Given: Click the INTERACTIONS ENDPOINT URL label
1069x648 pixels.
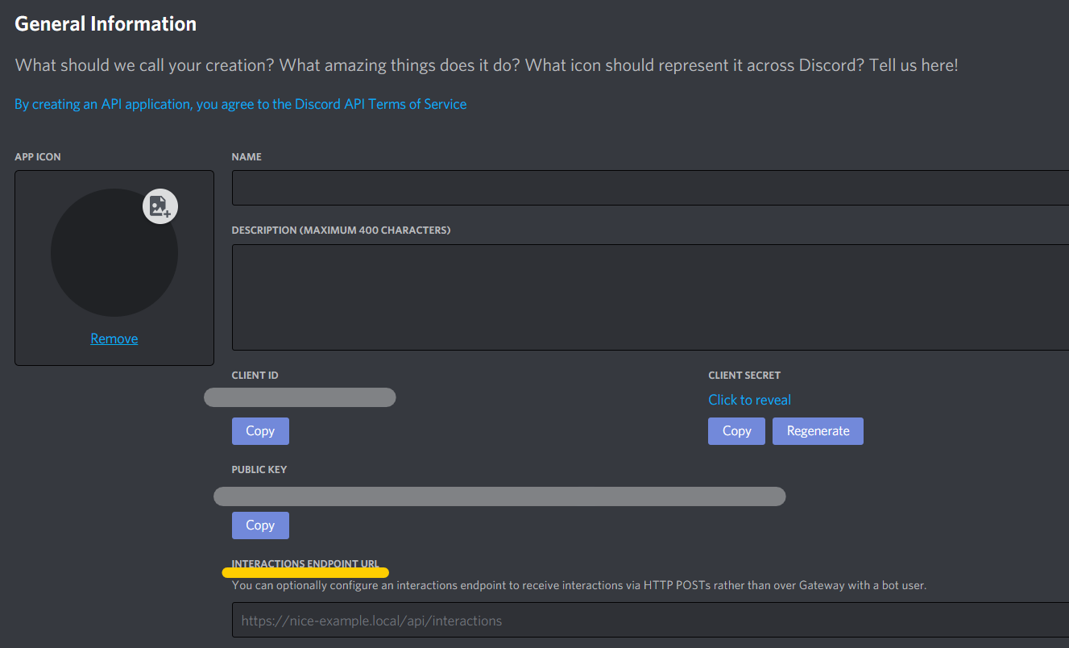Looking at the screenshot, I should [x=305, y=564].
